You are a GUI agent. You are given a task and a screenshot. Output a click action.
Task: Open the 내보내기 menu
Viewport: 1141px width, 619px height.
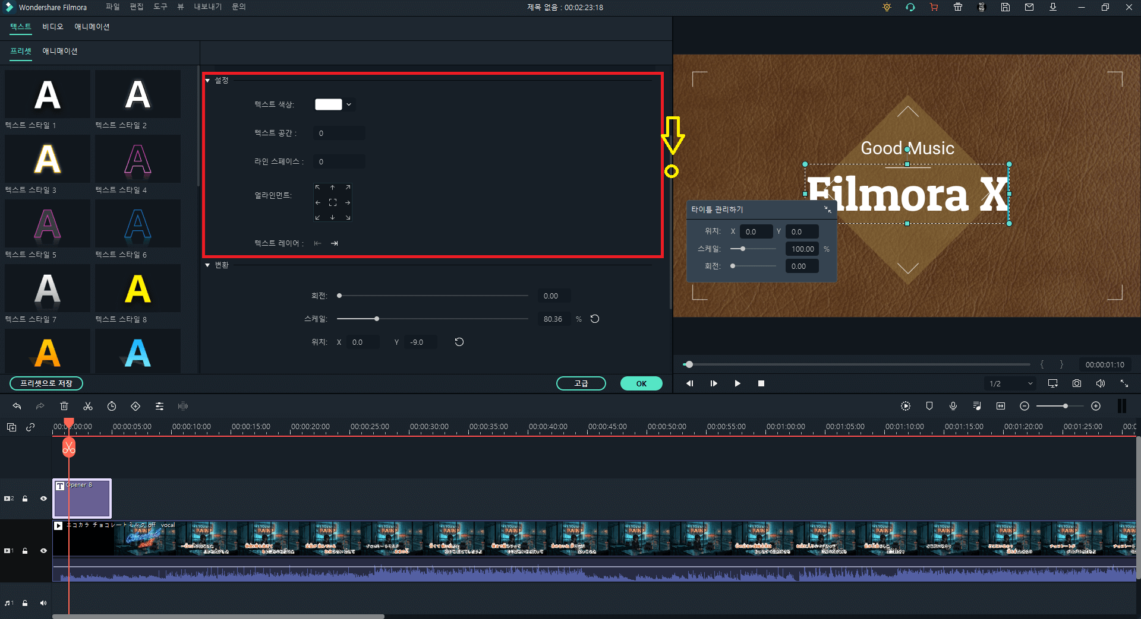[207, 7]
